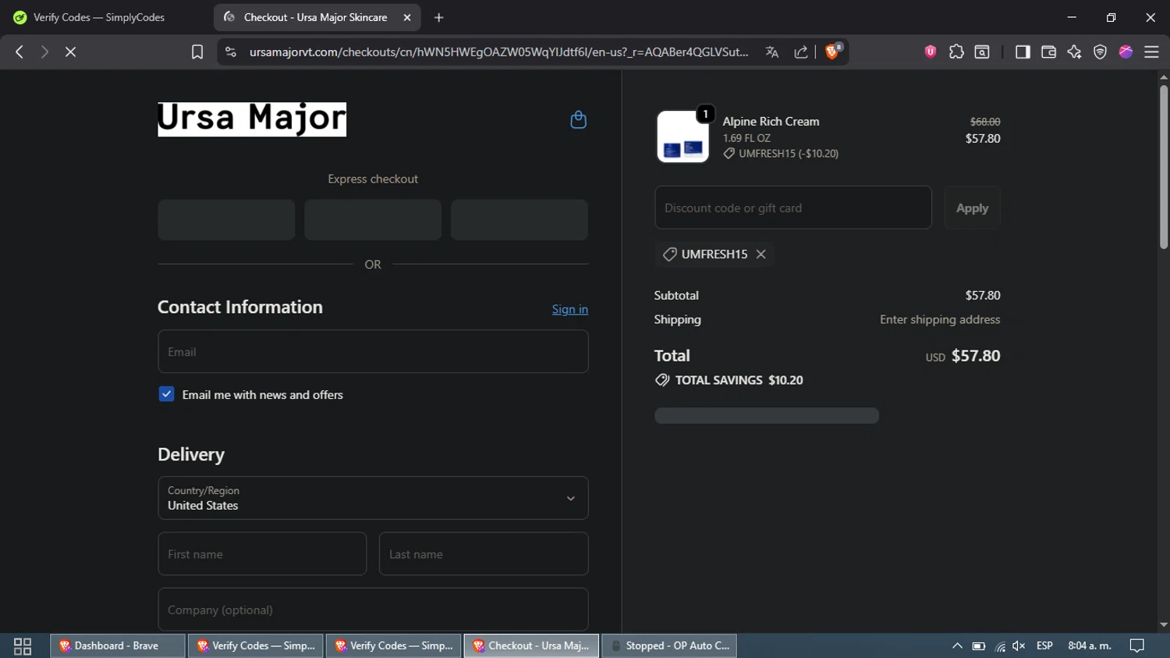Viewport: 1170px width, 658px height.
Task: Open the Brave Wallet icon
Action: click(x=1048, y=52)
